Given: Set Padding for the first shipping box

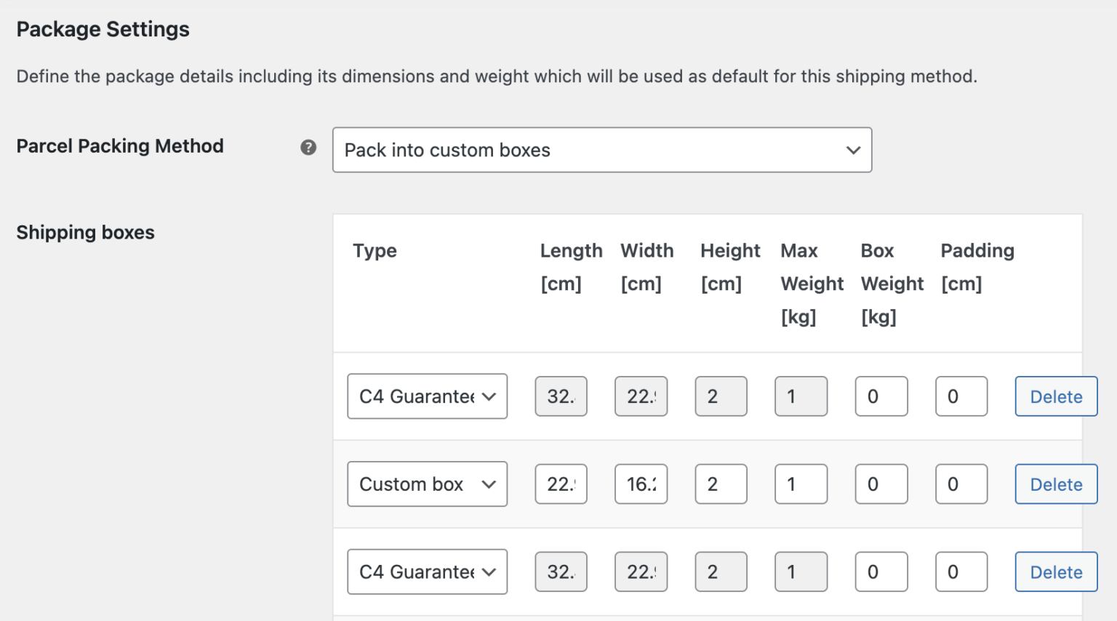Looking at the screenshot, I should [961, 396].
